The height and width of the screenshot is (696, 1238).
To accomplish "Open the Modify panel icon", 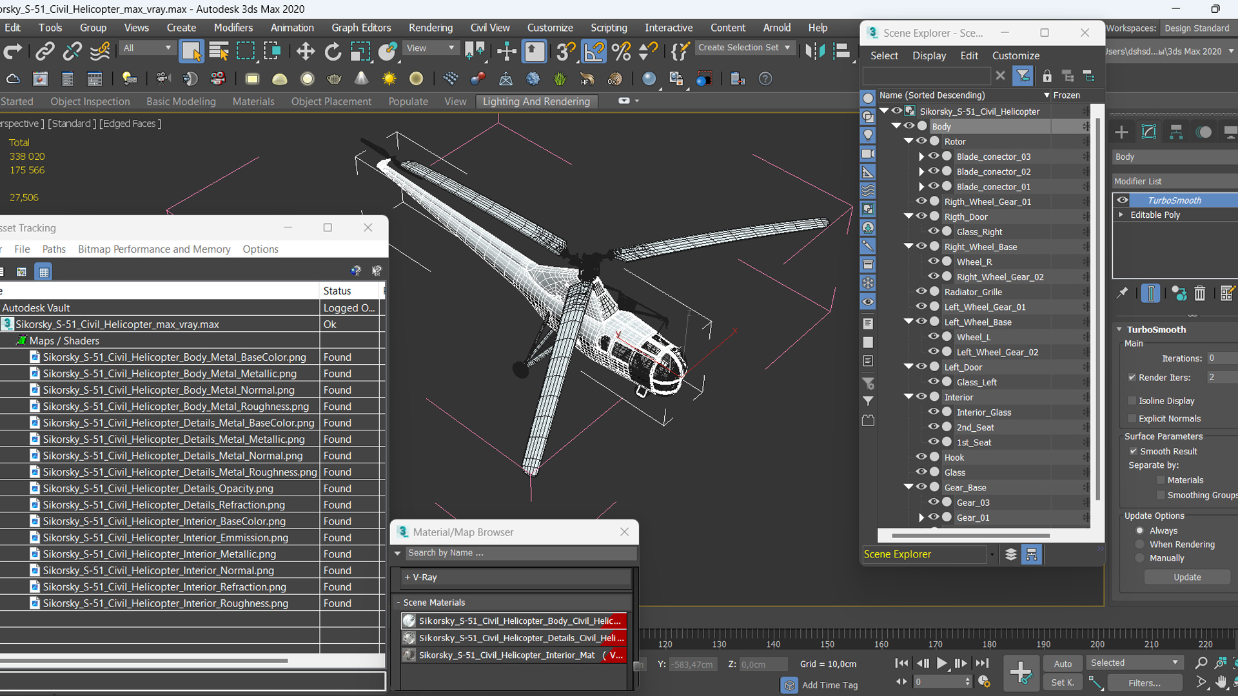I will coord(1149,132).
